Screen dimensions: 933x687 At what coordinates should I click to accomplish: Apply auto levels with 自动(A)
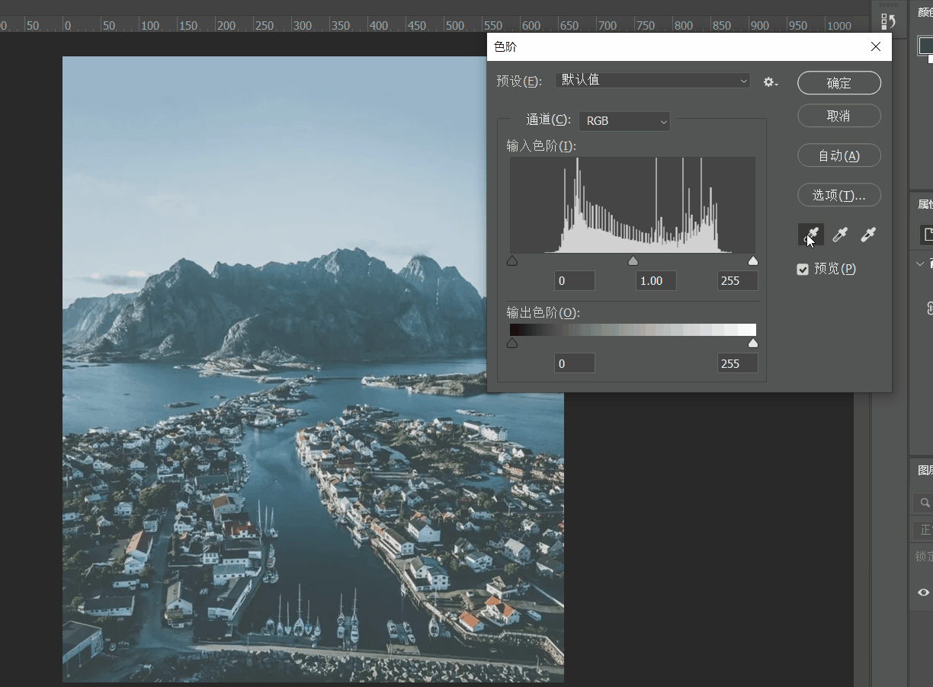pyautogui.click(x=839, y=155)
